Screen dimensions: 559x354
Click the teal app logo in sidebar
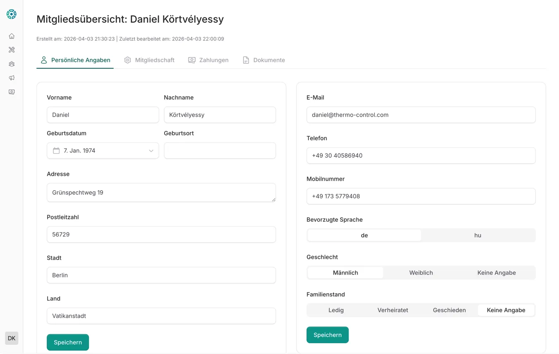pyautogui.click(x=12, y=14)
